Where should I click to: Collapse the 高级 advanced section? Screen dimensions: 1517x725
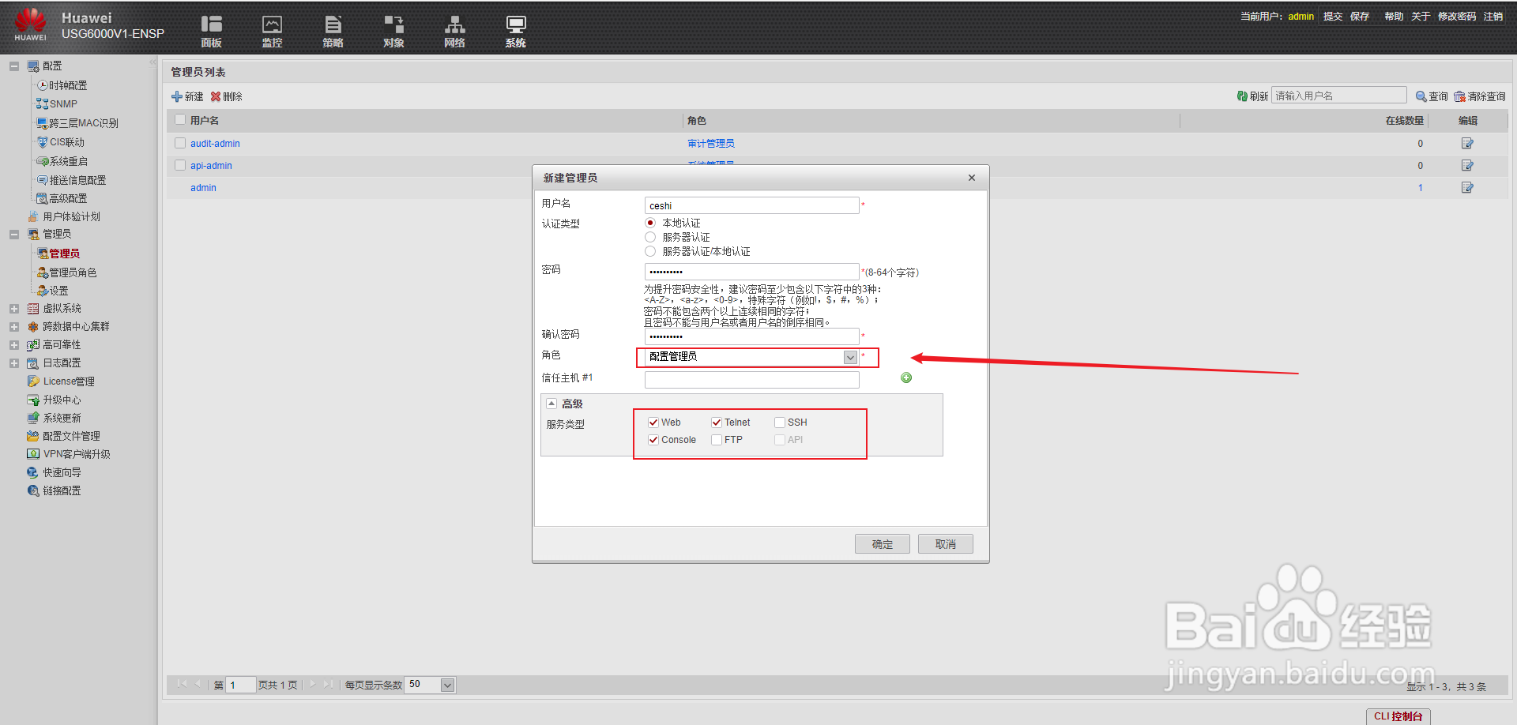[551, 403]
